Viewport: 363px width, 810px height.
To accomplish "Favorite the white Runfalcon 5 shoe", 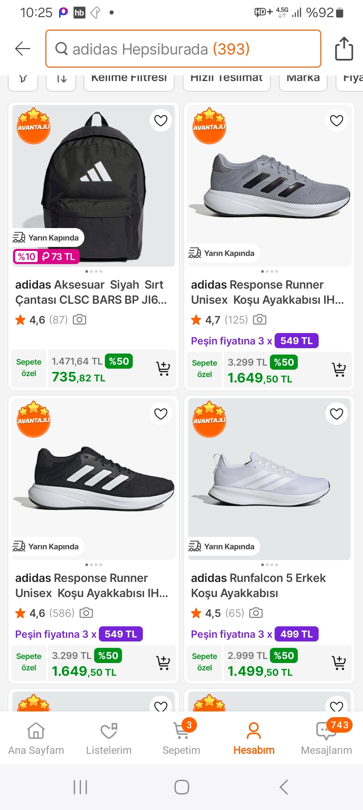I will point(336,414).
